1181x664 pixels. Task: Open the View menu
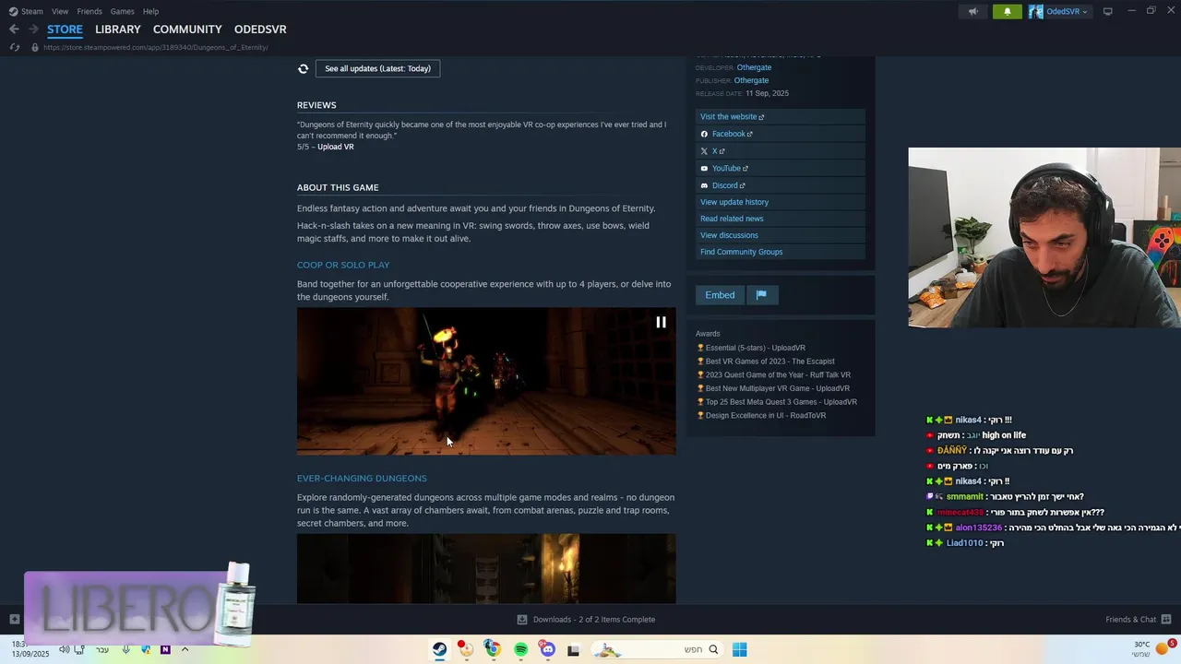tap(60, 11)
